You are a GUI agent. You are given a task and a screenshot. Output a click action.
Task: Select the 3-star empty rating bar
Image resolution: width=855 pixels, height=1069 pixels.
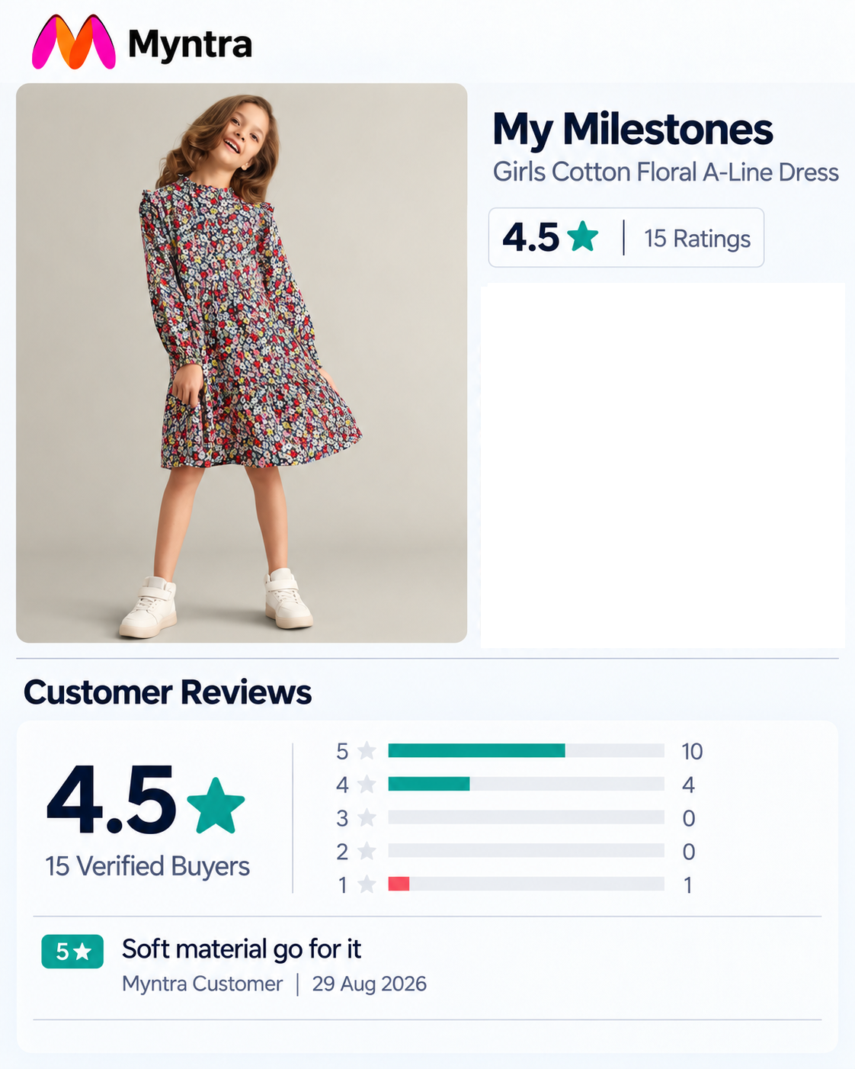pyautogui.click(x=527, y=817)
